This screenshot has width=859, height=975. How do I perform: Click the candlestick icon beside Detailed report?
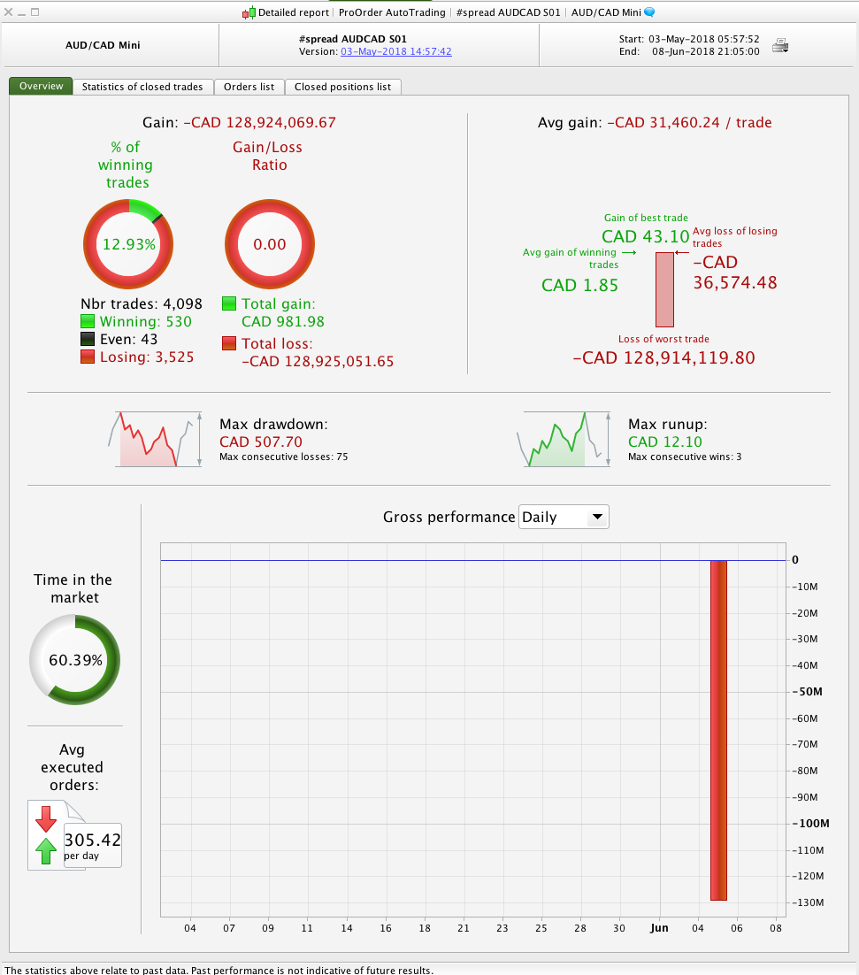pyautogui.click(x=249, y=12)
